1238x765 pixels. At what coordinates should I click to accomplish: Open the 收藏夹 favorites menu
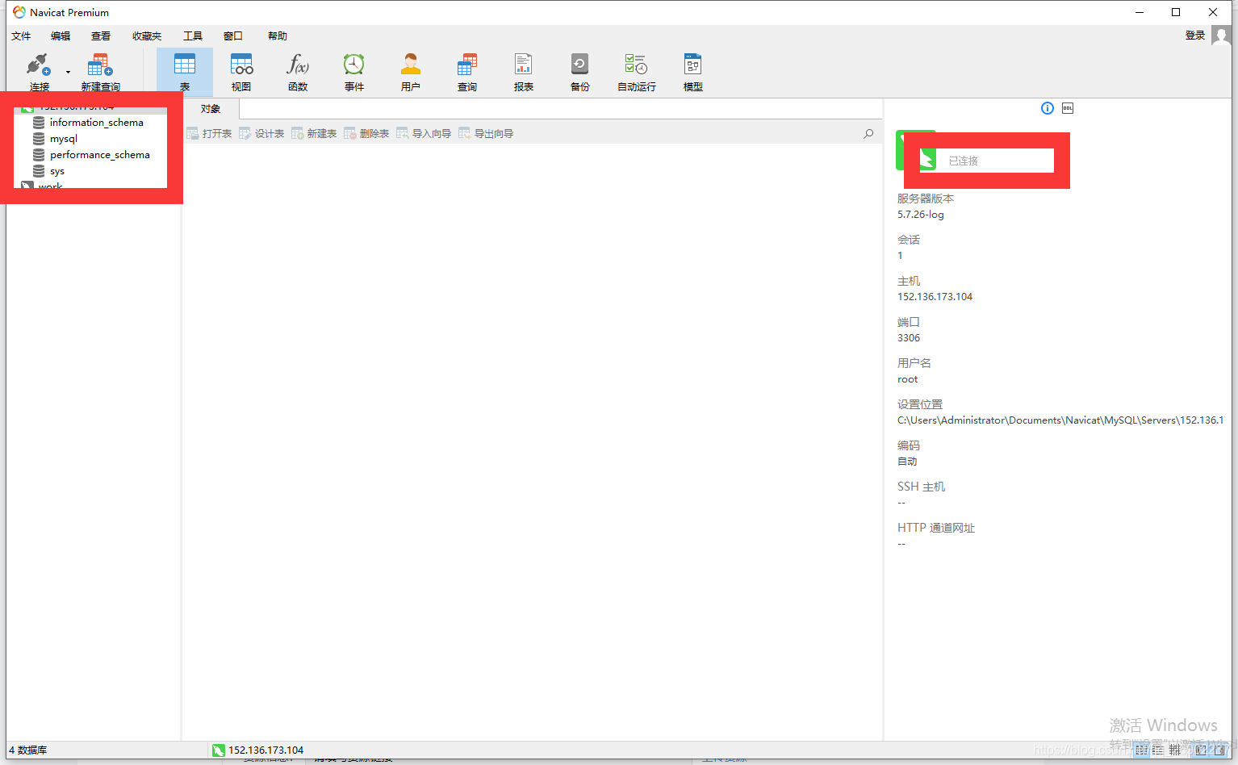click(147, 36)
